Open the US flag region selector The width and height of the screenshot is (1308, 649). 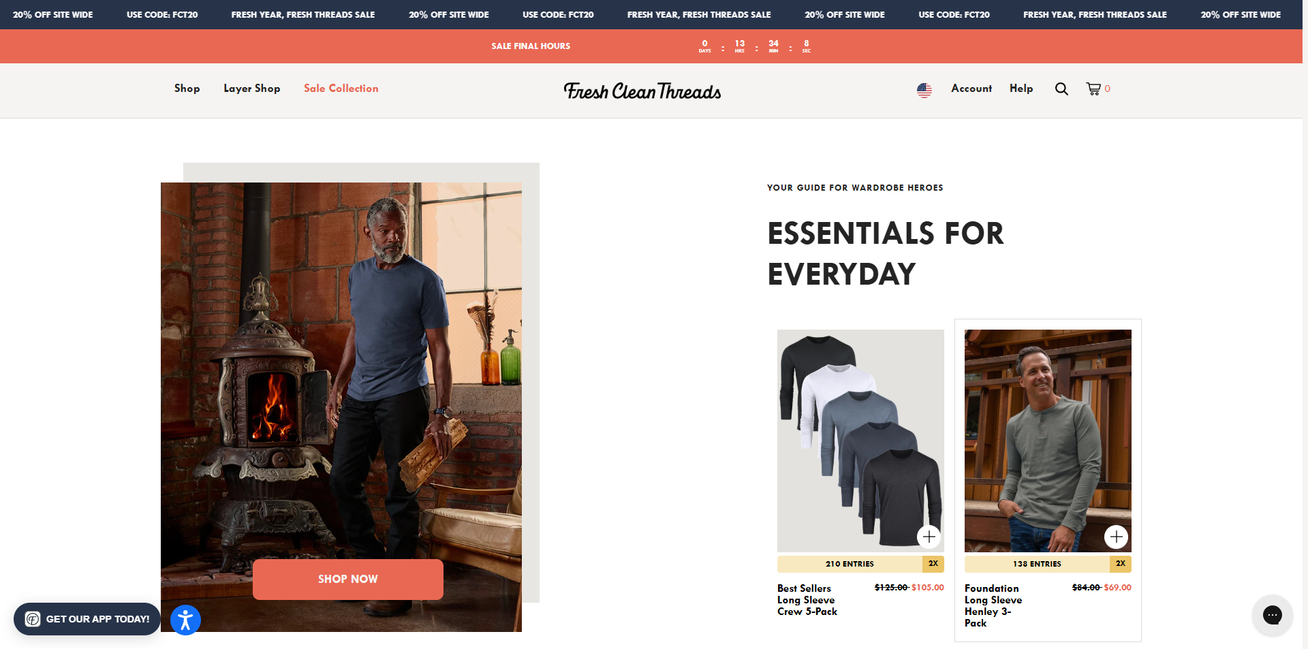click(x=924, y=89)
